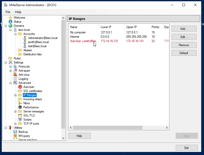Collapse the Domains tree node

(6, 26)
